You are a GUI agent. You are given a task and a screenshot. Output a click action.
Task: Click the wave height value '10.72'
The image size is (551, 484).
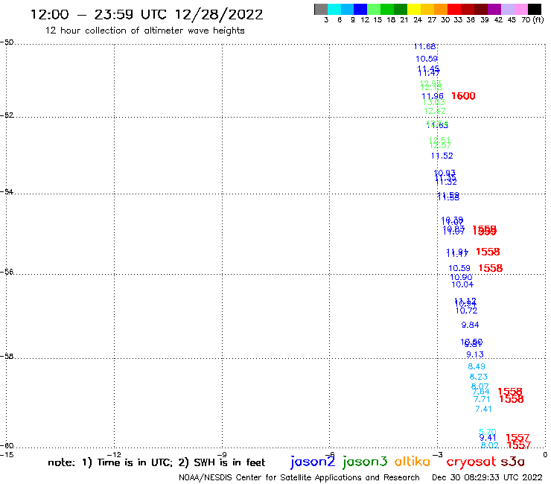click(x=466, y=311)
